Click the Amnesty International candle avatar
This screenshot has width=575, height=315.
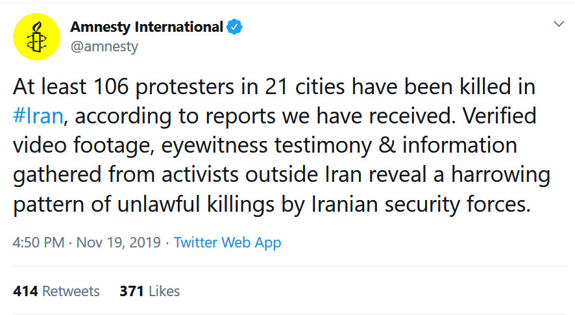(x=37, y=37)
